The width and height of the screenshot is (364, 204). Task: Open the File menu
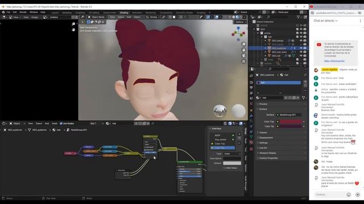point(8,12)
